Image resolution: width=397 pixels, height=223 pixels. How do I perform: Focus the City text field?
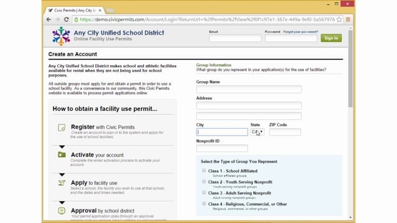(x=222, y=132)
